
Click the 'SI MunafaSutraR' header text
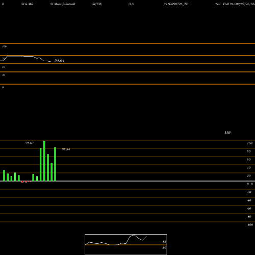(63, 4)
